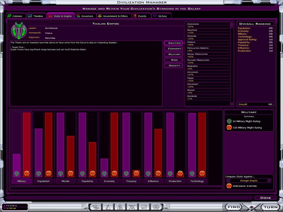Click Drengin icon beside 150 Military Might Rating
283x212 pixels.
pos(229,128)
